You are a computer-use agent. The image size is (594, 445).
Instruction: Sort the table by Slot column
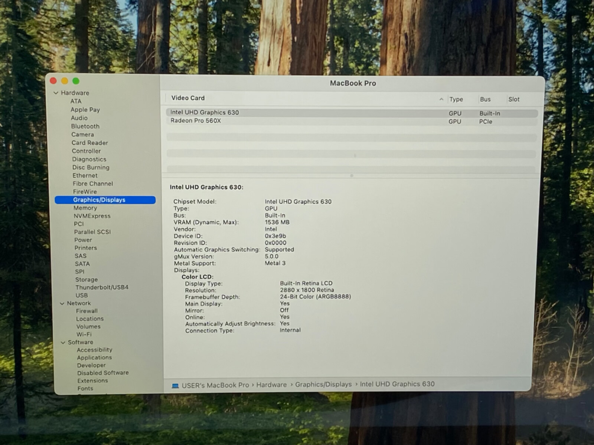(x=514, y=99)
